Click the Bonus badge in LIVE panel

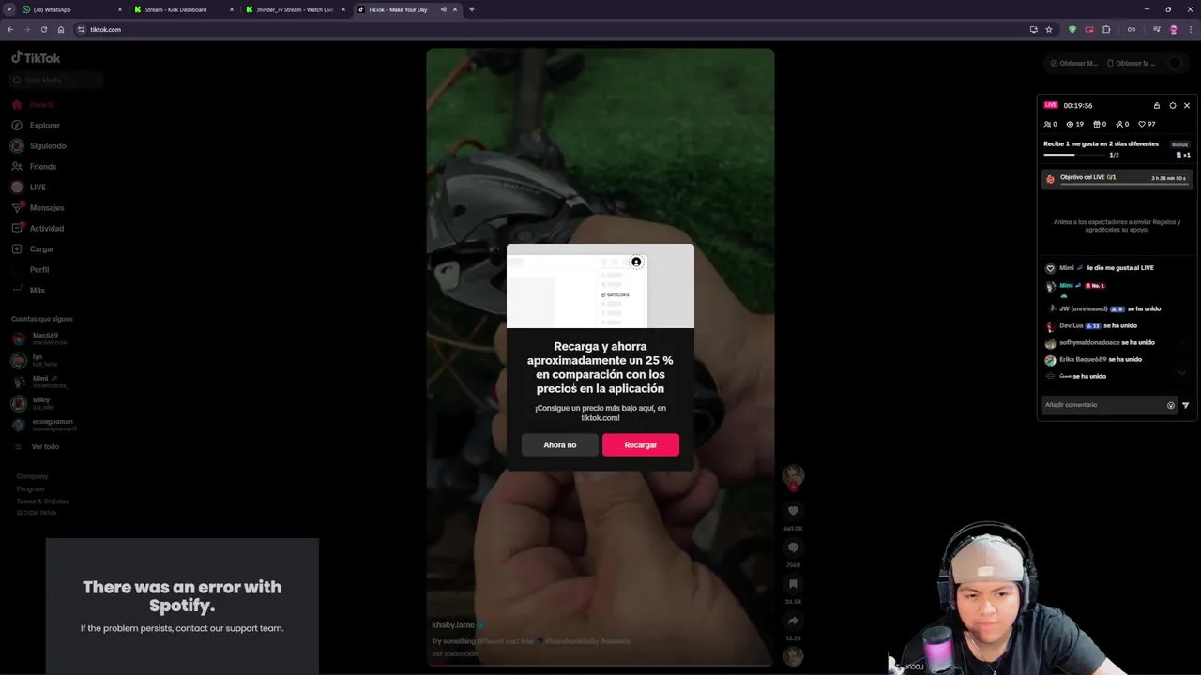[x=1179, y=144]
